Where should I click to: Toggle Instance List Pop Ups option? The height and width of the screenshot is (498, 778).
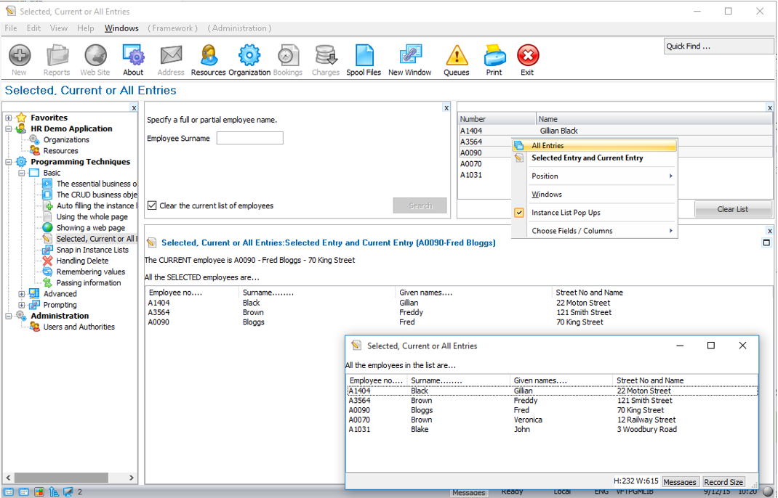point(566,213)
